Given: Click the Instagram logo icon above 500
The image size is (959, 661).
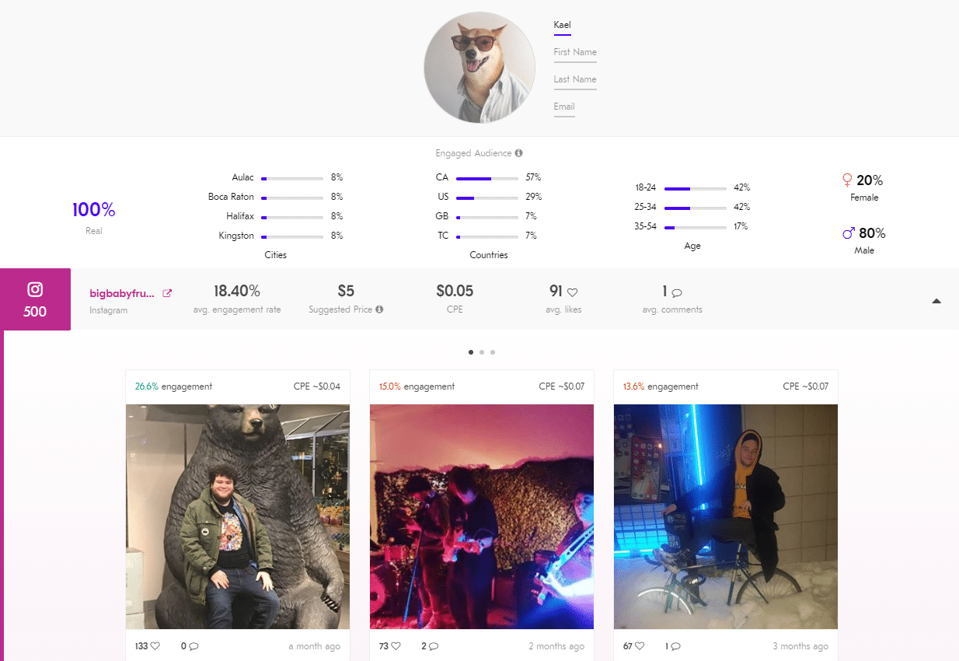Looking at the screenshot, I should click(x=35, y=289).
